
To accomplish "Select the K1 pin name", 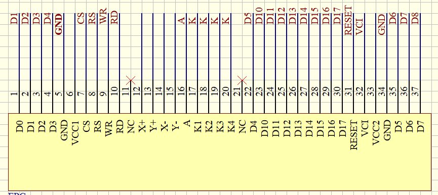I will (198, 126).
